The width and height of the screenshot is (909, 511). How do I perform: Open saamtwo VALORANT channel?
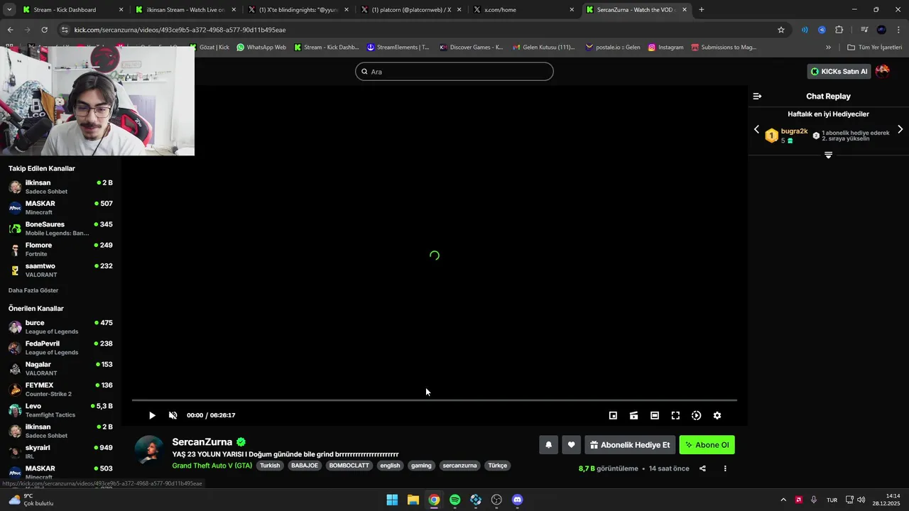(60, 270)
